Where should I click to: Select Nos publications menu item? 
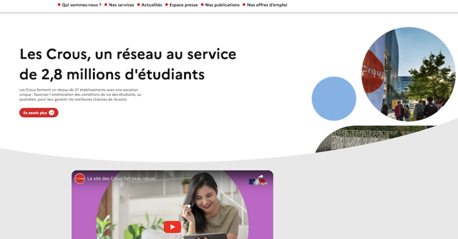(223, 5)
